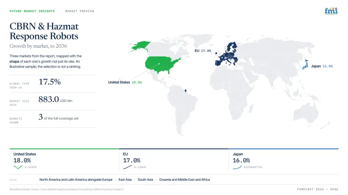Click the 'South Asia' region text

coord(145,180)
